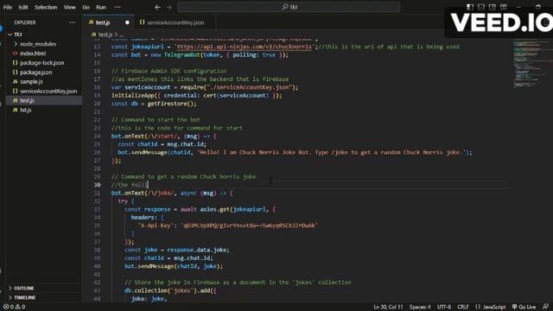Click the text "bot.sendMessage(chatId, joke);"
553x311 pixels.
click(174, 266)
